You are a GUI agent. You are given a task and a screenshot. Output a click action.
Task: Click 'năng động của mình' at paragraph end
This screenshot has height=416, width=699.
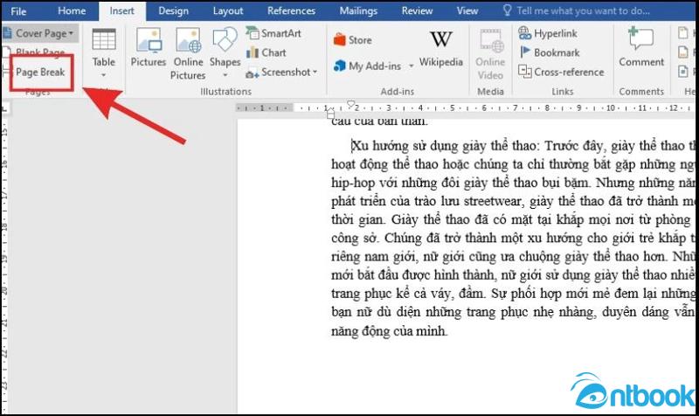(389, 331)
